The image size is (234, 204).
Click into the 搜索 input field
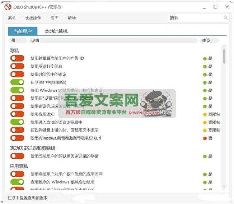(x=194, y=18)
